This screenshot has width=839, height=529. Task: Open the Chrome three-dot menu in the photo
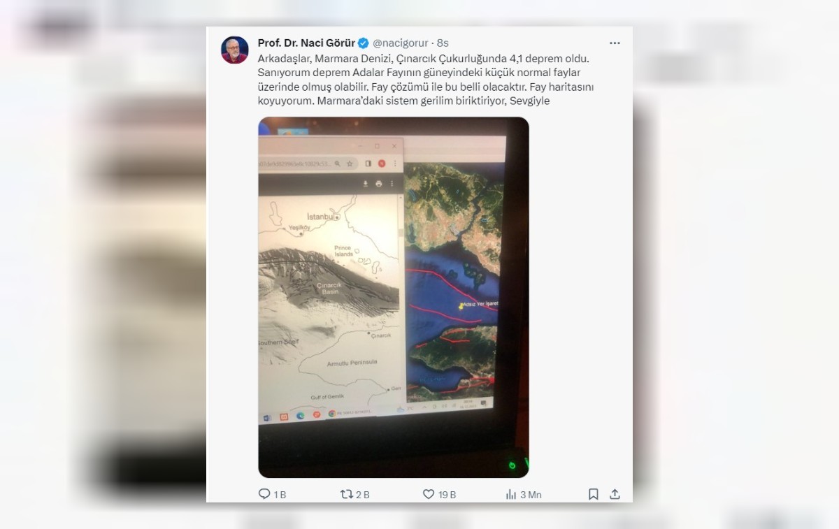(x=395, y=164)
